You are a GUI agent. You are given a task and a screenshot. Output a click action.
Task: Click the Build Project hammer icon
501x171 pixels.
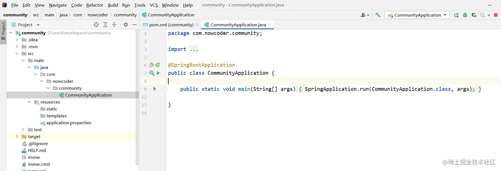pyautogui.click(x=378, y=15)
